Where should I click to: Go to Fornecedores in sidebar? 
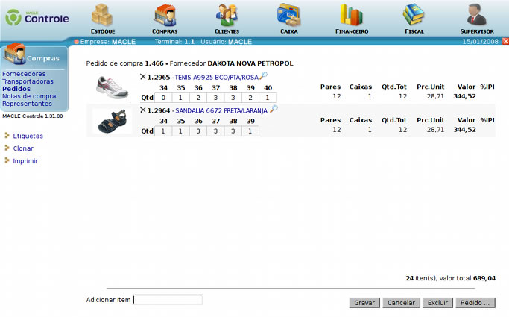click(x=24, y=74)
